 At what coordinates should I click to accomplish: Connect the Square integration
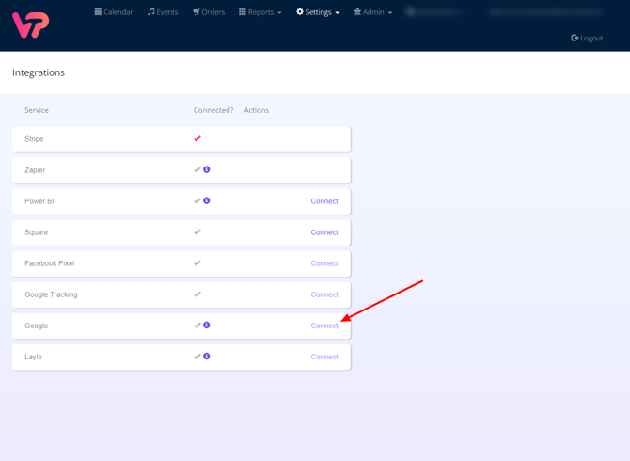pos(324,232)
